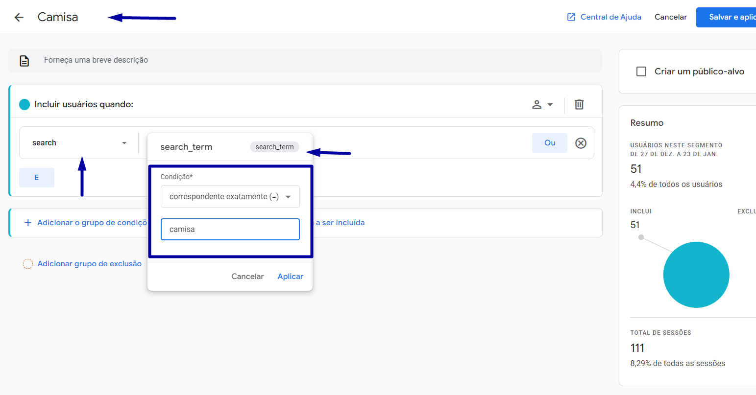Click the 8,29% de todas as sessões text
Image resolution: width=756 pixels, height=395 pixels.
[x=678, y=364]
